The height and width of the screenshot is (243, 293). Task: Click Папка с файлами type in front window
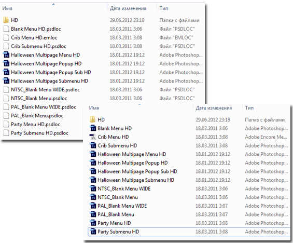[x=265, y=119]
